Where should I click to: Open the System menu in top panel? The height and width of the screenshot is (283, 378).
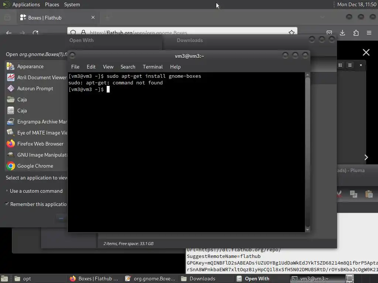point(72,4)
